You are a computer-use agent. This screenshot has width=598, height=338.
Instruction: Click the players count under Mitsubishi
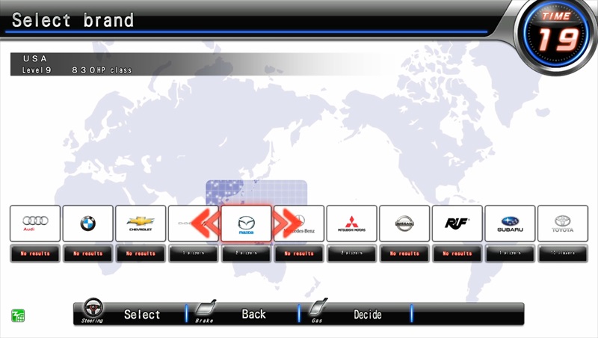click(x=351, y=254)
